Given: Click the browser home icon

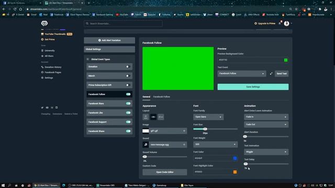Looking at the screenshot, I should (20, 9).
